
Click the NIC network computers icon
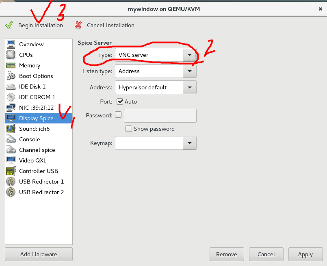tap(11, 108)
